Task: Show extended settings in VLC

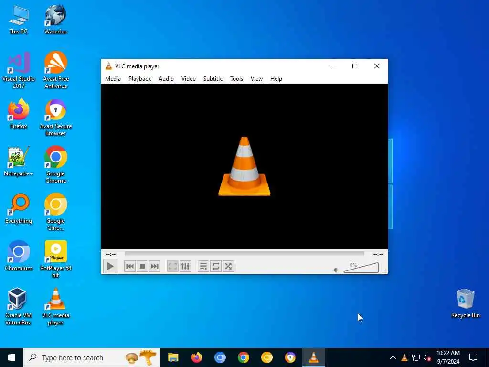Action: pyautogui.click(x=185, y=266)
